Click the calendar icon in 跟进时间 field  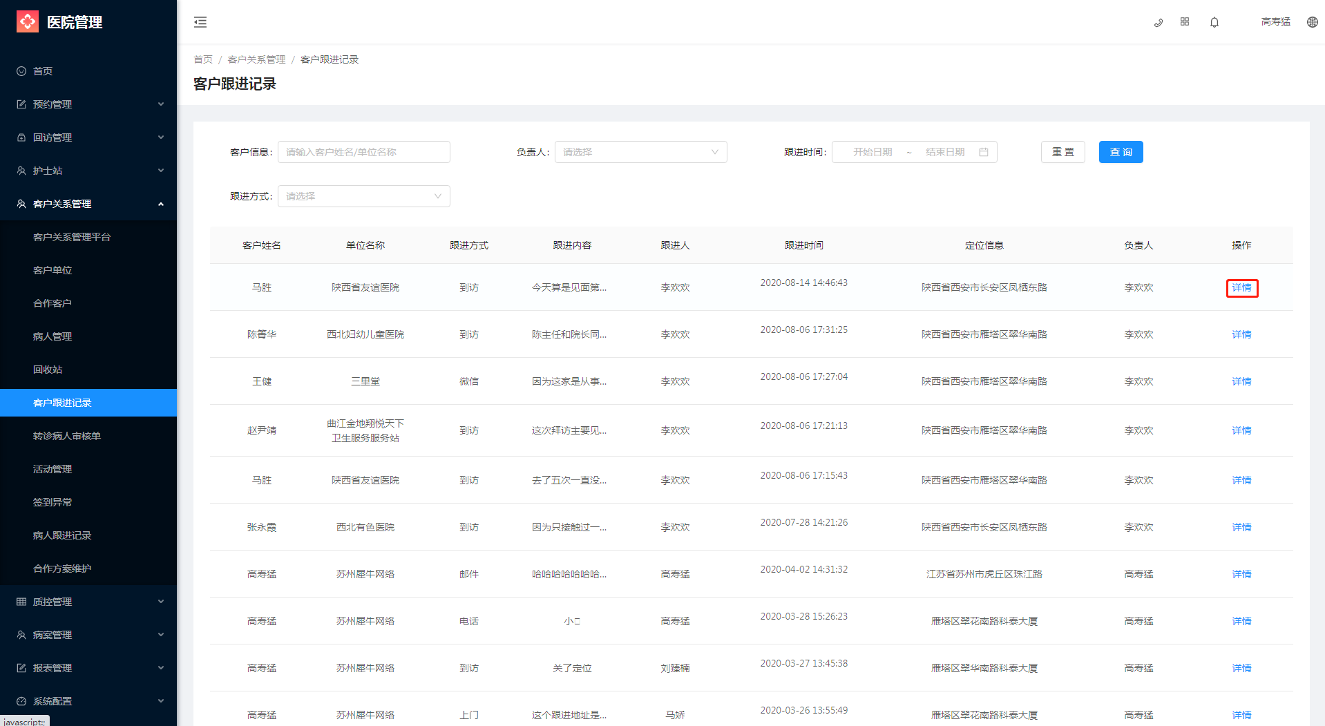point(984,152)
